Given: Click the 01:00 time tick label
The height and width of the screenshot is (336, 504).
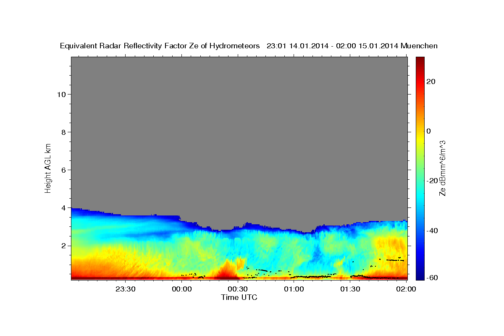Looking at the screenshot, I should (x=294, y=289).
